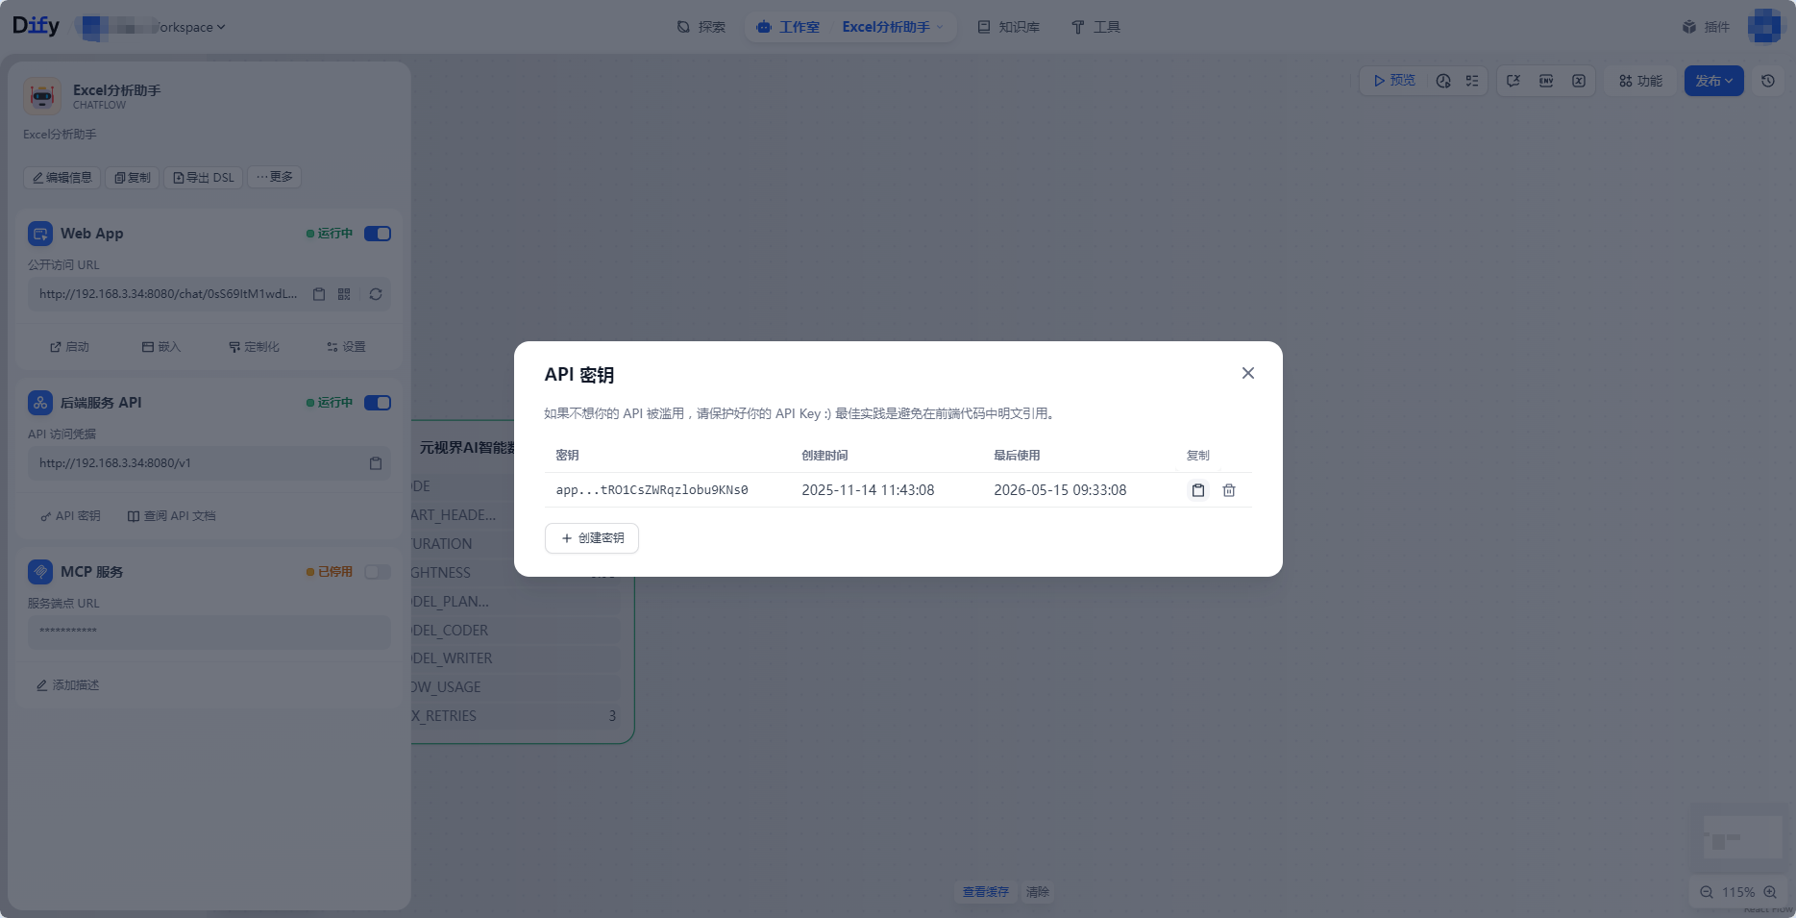Zoom out the canvas
1796x918 pixels.
click(1707, 892)
